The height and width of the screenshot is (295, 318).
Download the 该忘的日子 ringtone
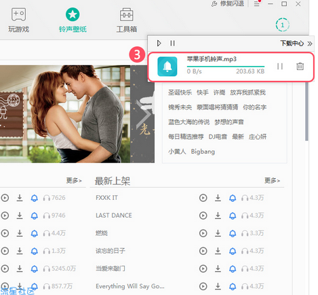[218, 251]
